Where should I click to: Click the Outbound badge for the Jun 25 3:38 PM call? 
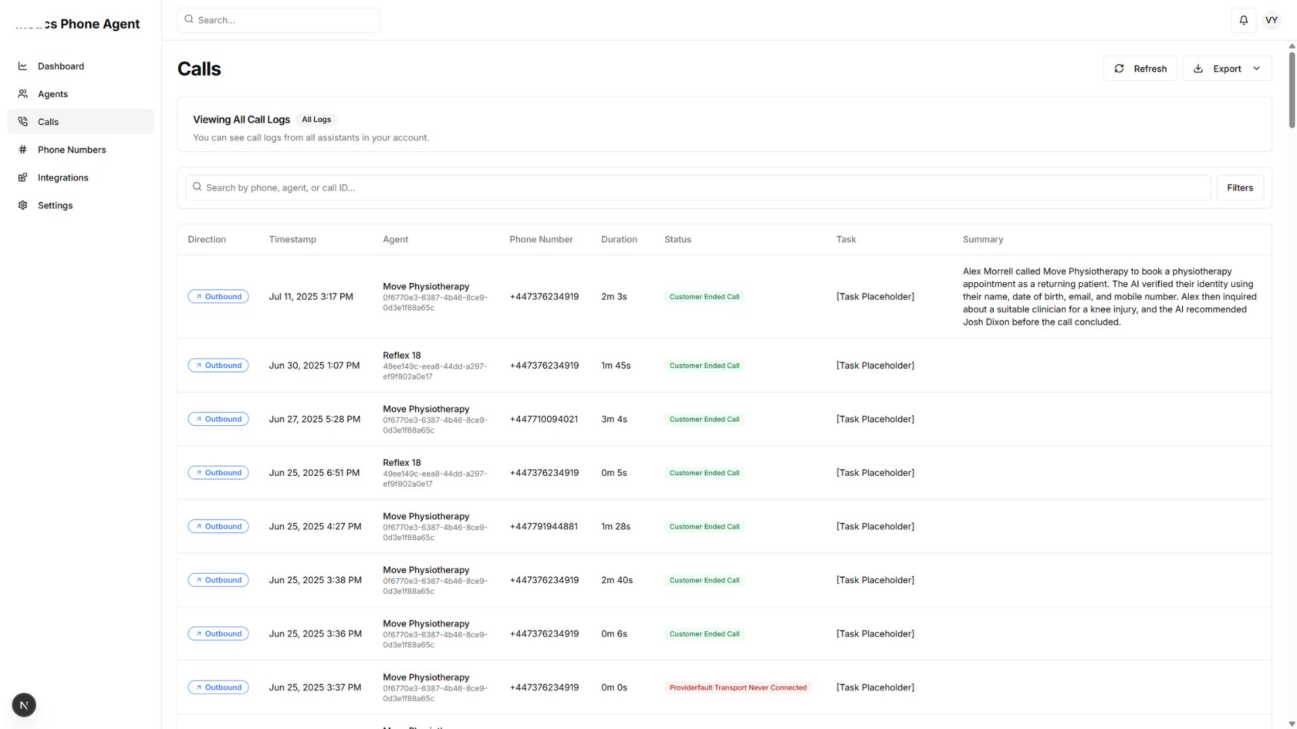[x=218, y=580]
